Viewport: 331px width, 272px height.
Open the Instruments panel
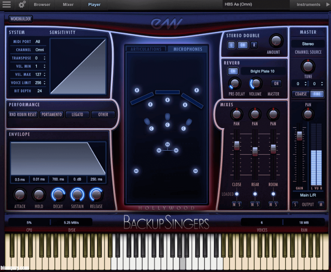(x=309, y=4)
